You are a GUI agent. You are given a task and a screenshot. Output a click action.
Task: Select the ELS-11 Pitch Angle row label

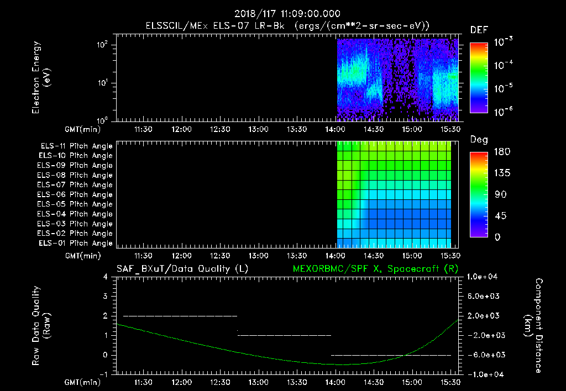point(76,146)
